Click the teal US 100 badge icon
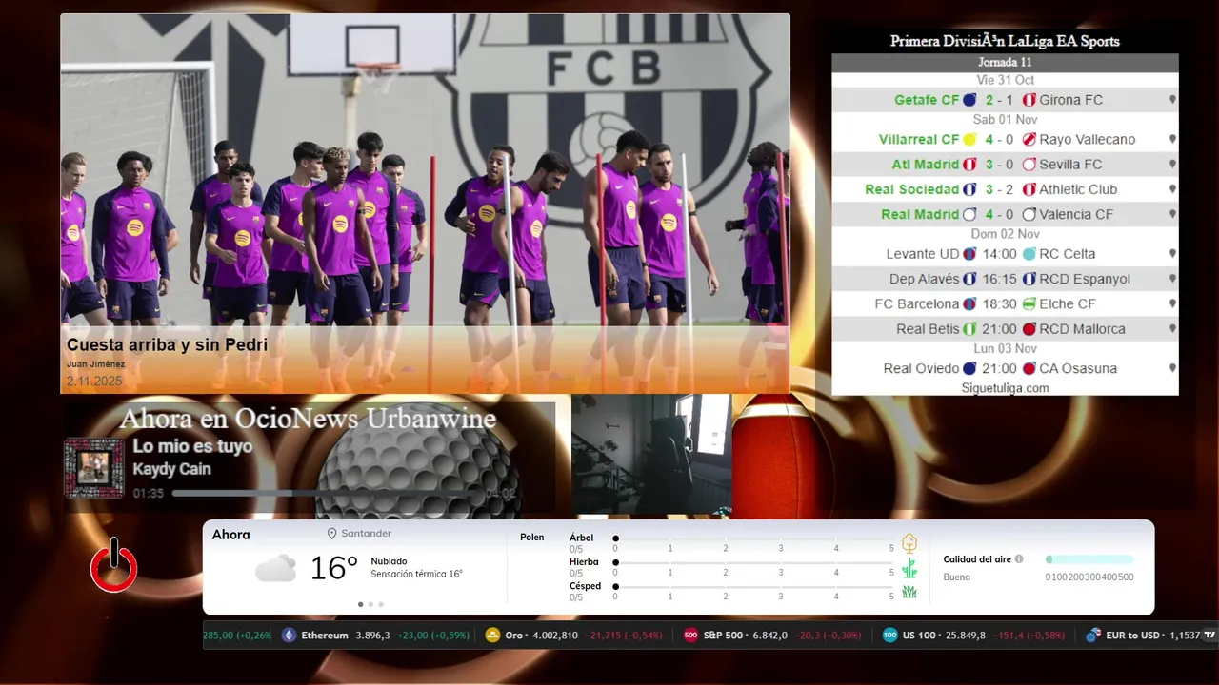Image resolution: width=1219 pixels, height=685 pixels. click(889, 636)
